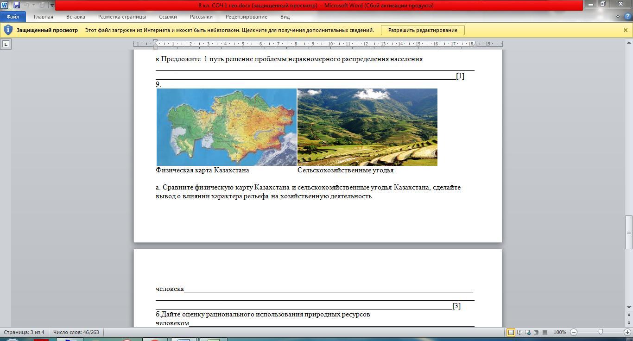Switch to Outline view
This screenshot has height=341, width=633.
point(537,332)
